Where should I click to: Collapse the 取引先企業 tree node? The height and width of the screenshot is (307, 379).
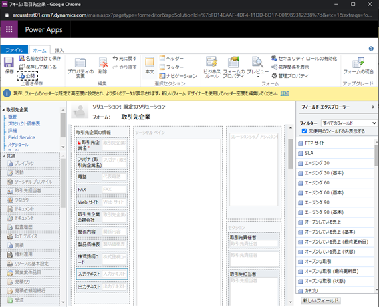3,110
